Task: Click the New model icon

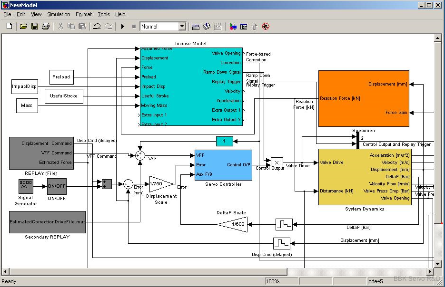Action: coord(9,27)
